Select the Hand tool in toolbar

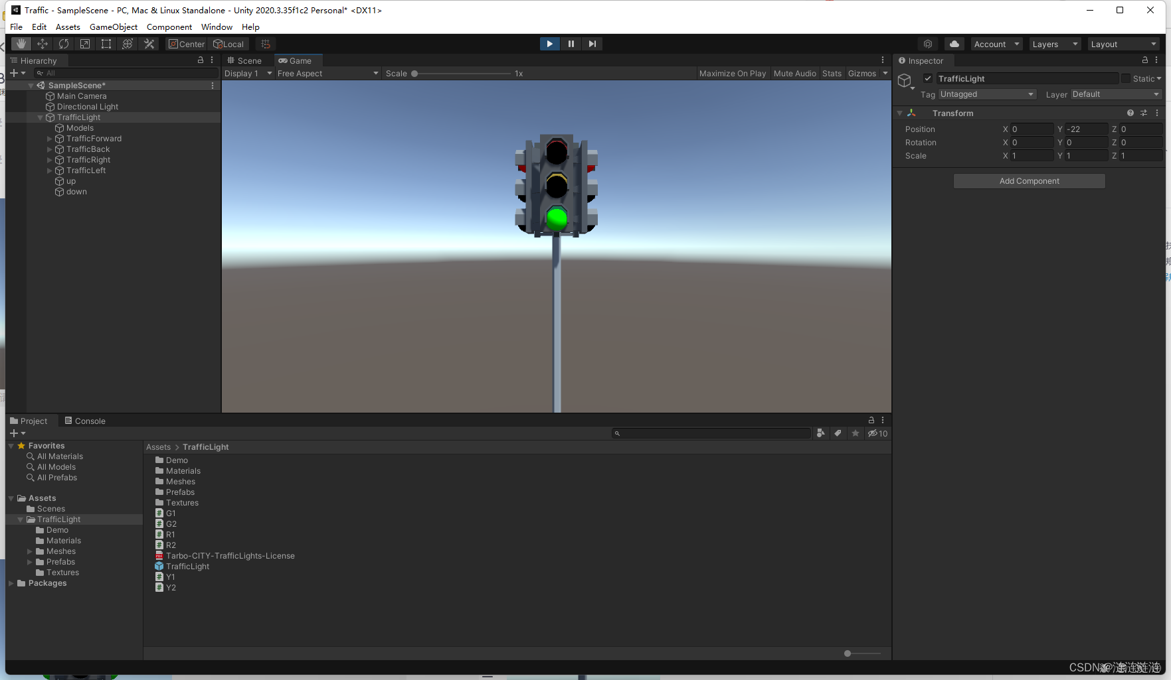pos(21,44)
